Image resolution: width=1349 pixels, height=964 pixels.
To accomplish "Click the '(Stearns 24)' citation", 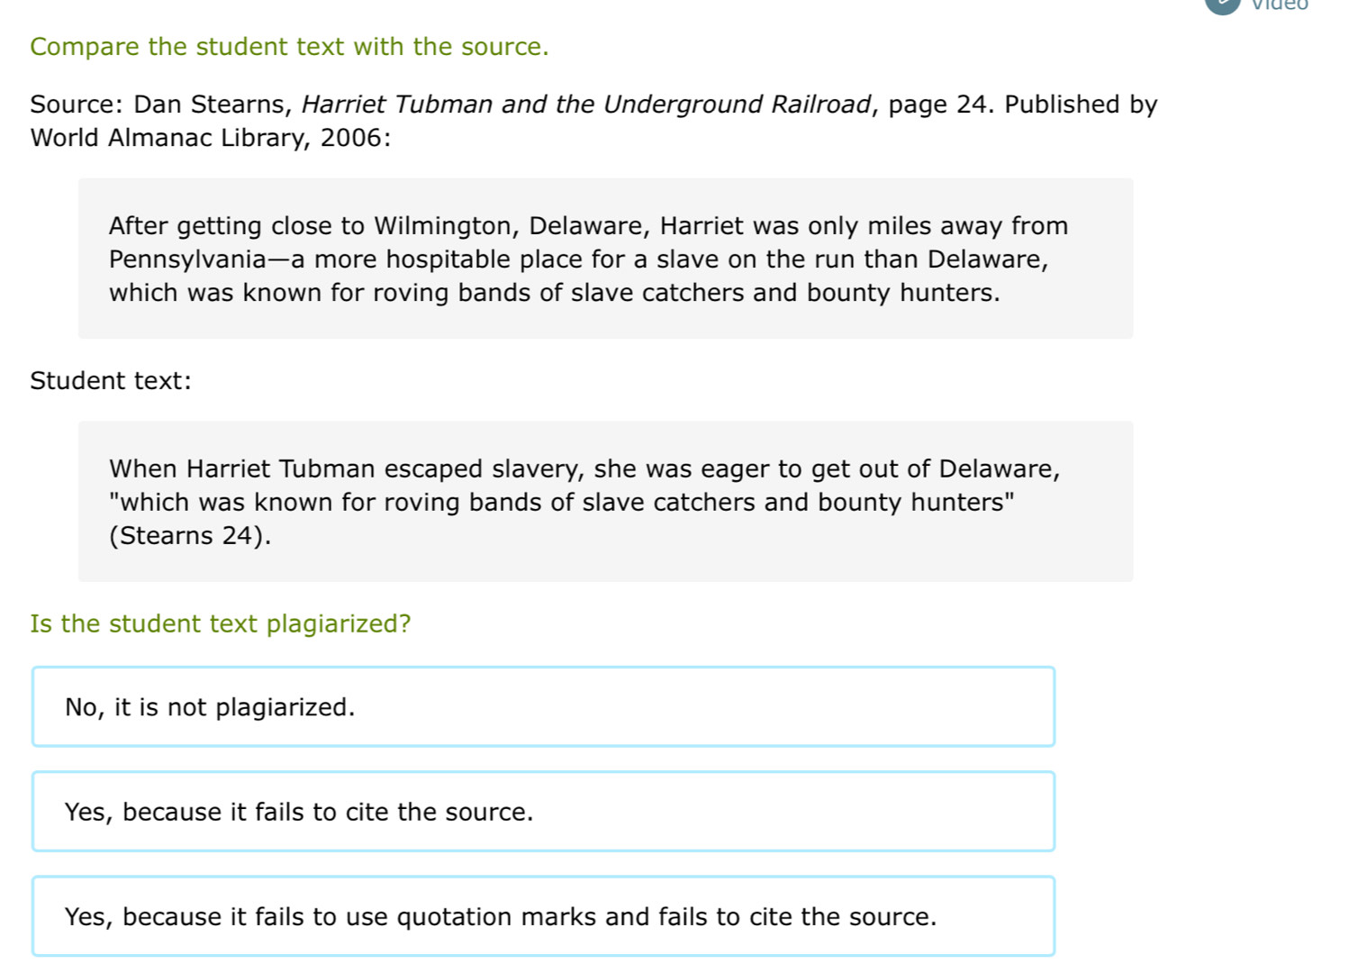I will click(190, 536).
